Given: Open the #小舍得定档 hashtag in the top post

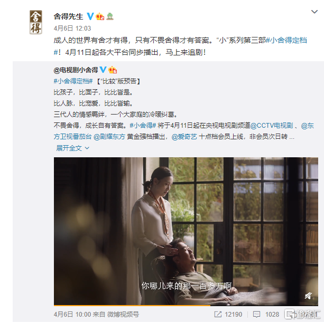Looking at the screenshot, I should (x=286, y=40).
